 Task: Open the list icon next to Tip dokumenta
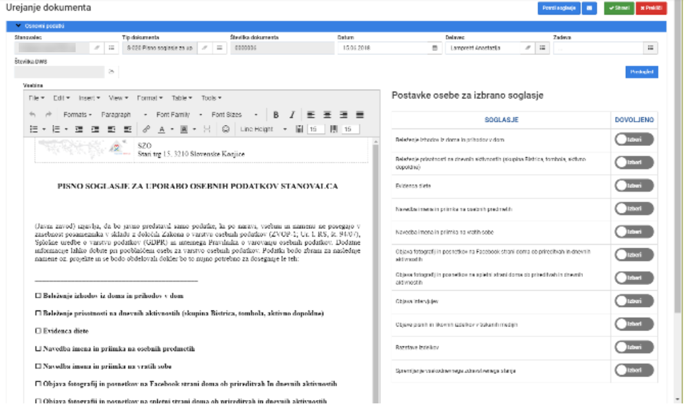(x=220, y=48)
